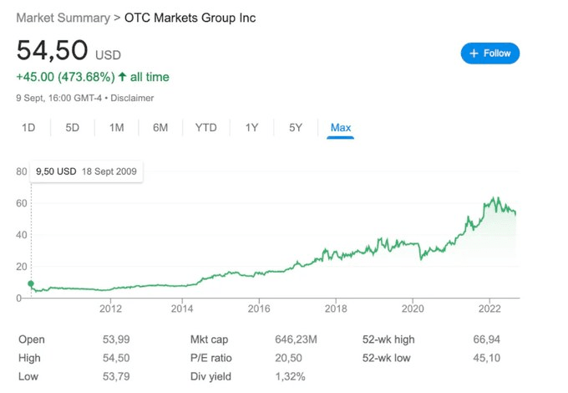
Task: Open the Market Summary breadcrumb link
Action: [x=63, y=18]
